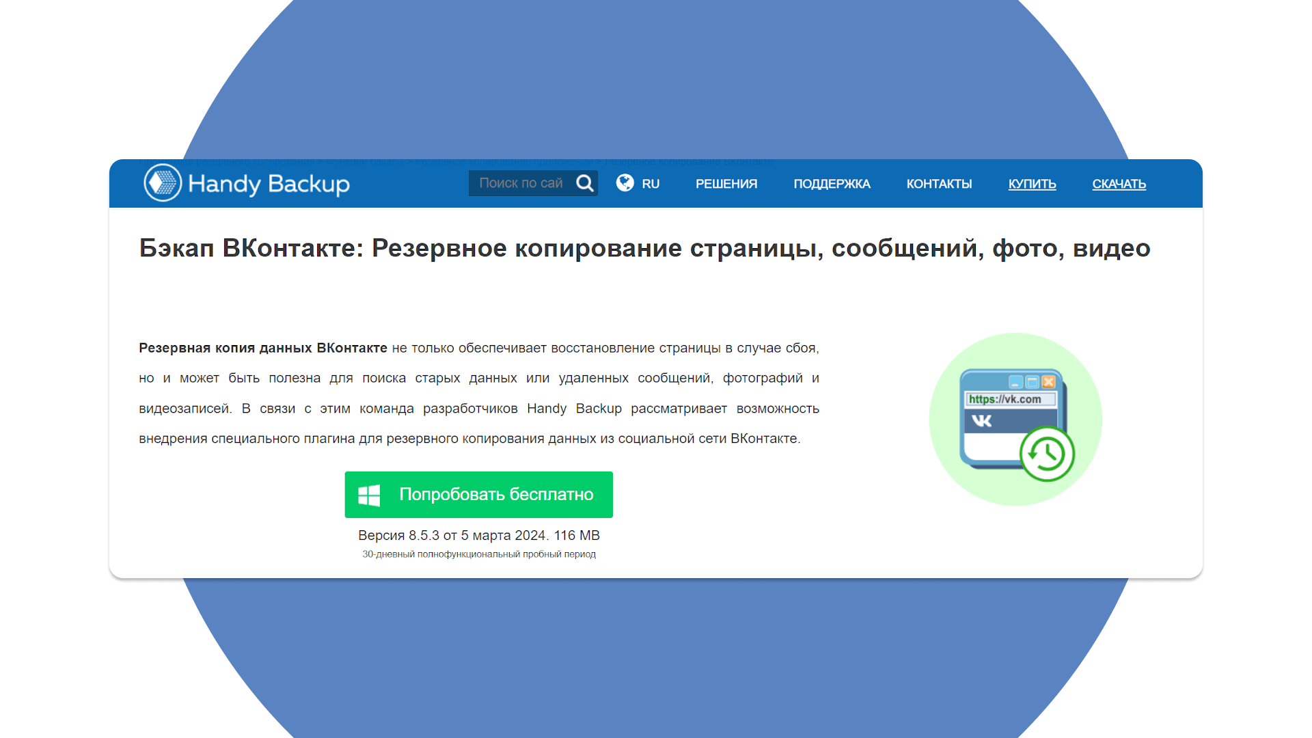Open the RU language selector
1312x738 pixels.
tap(651, 184)
